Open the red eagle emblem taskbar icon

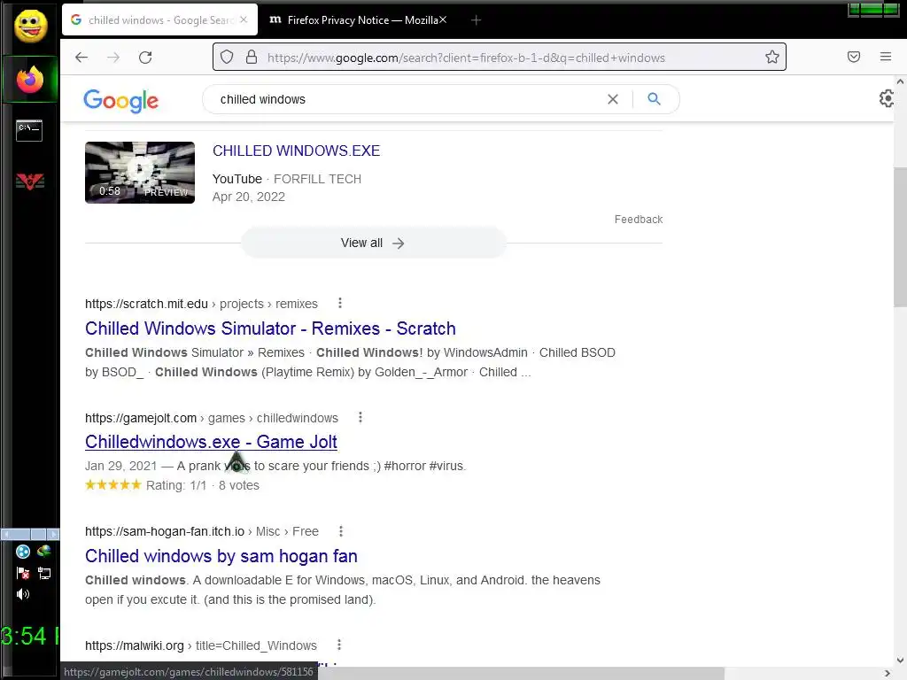click(x=30, y=182)
